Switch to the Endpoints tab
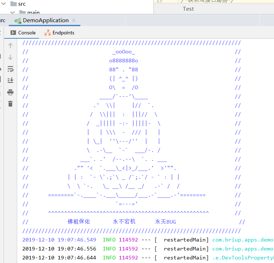274x263 pixels. [x=59, y=33]
